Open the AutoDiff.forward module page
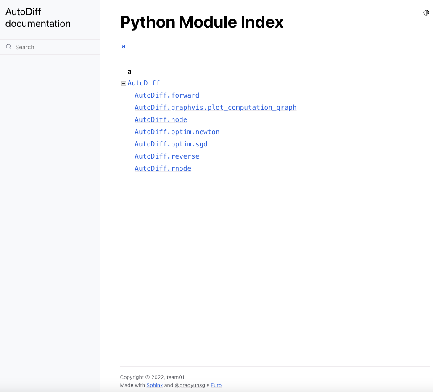 pyautogui.click(x=167, y=95)
